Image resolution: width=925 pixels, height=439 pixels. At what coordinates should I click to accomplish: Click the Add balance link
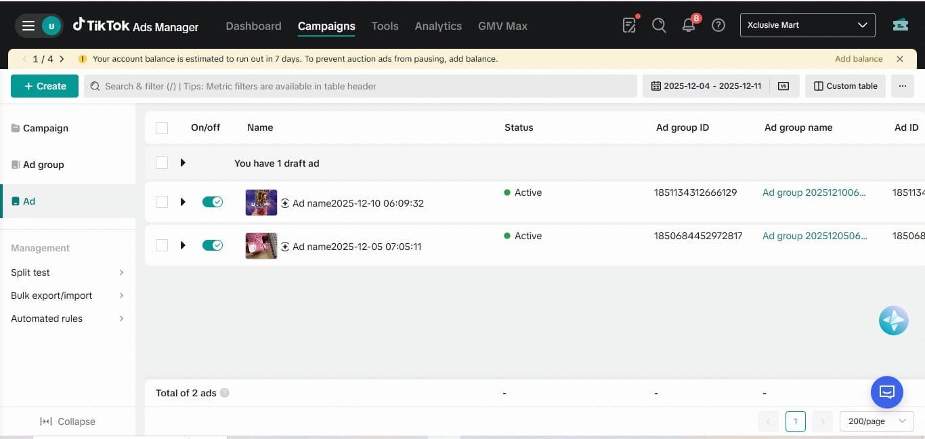tap(859, 59)
